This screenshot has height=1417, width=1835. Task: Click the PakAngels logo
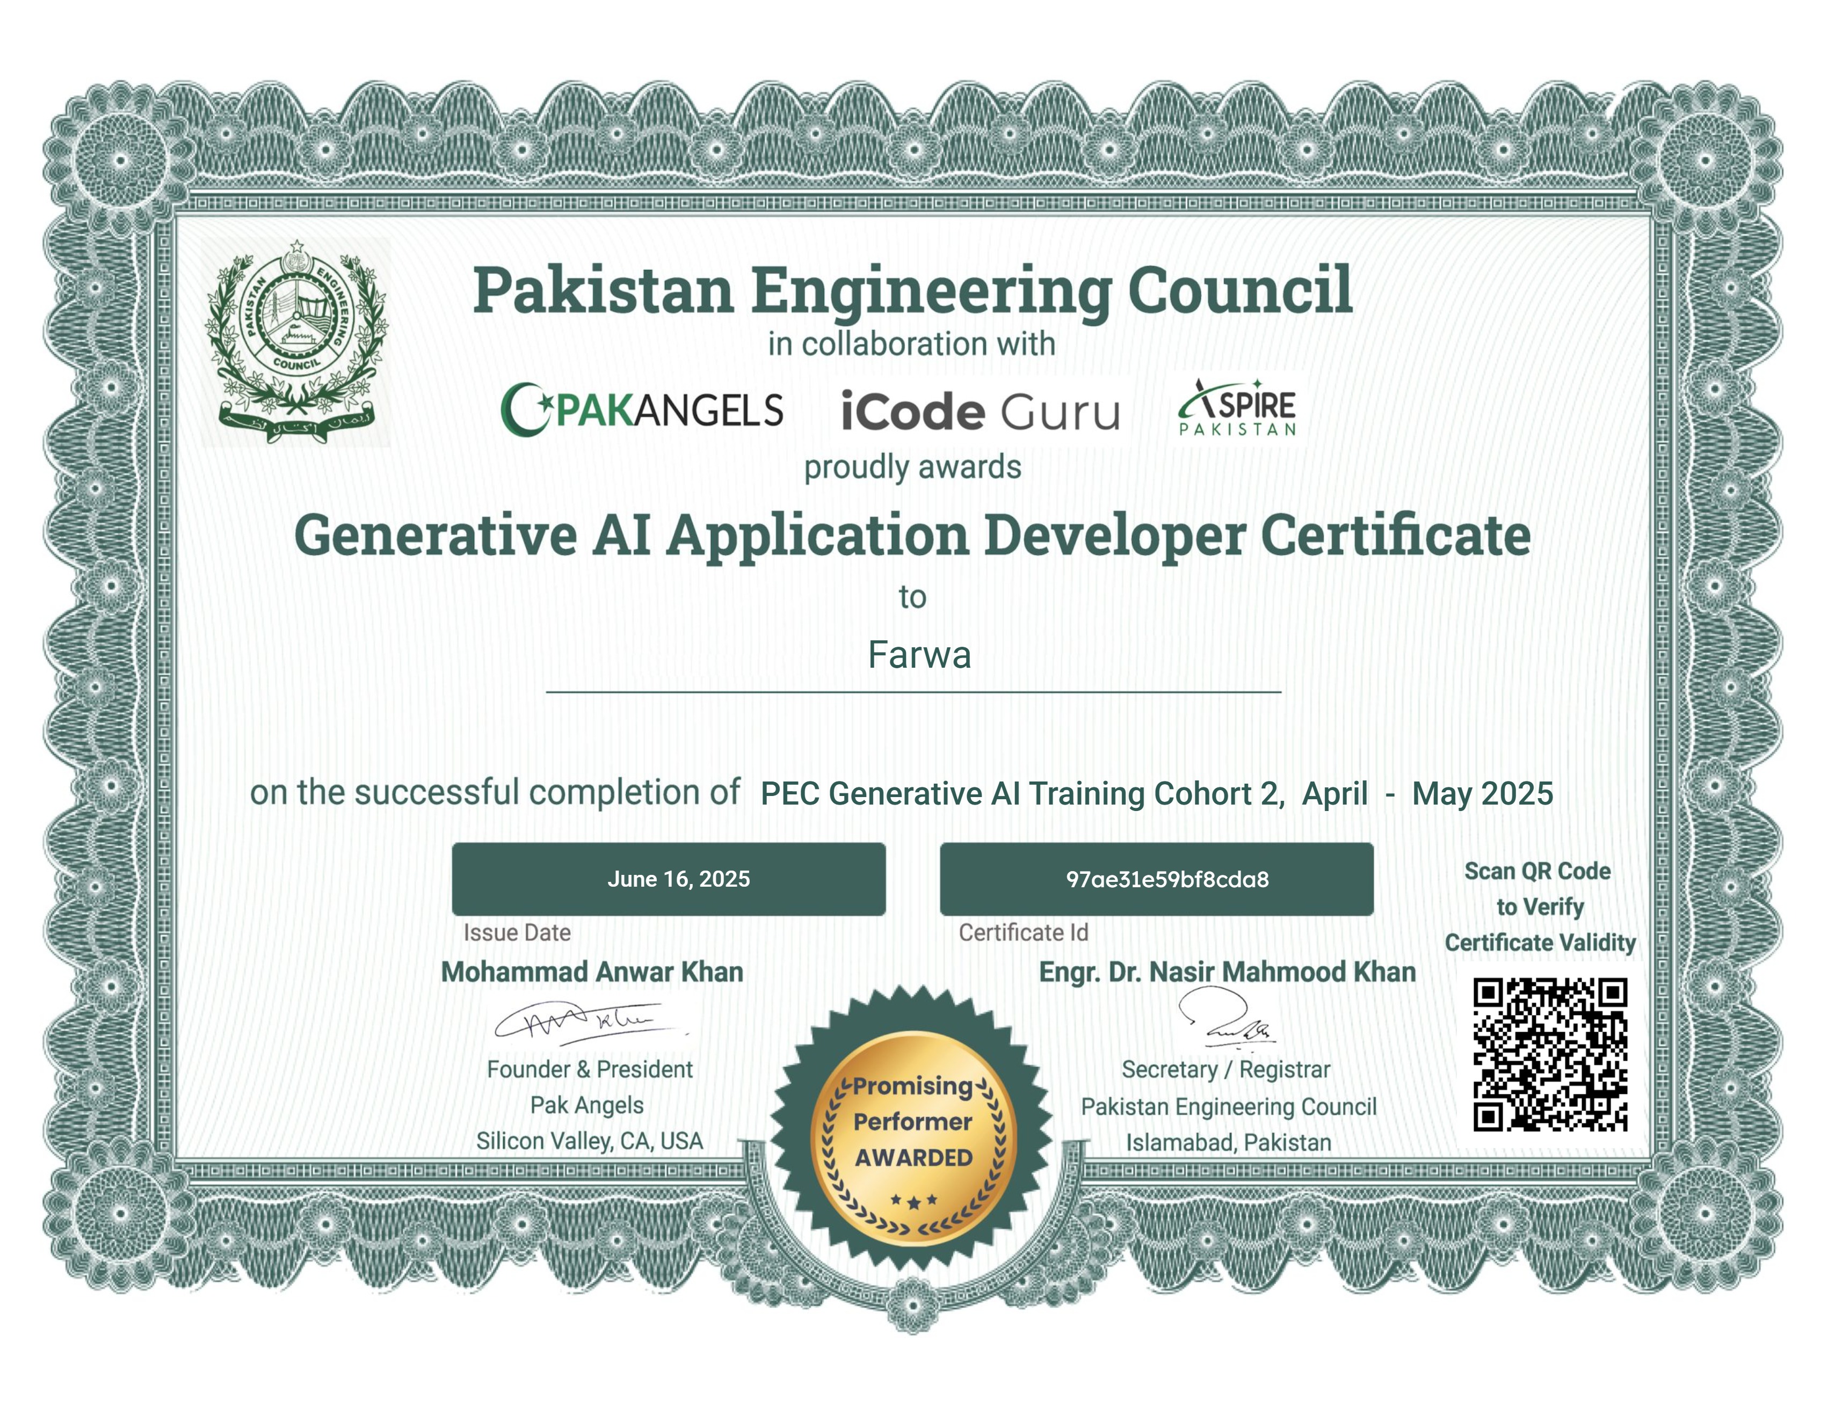coord(642,409)
